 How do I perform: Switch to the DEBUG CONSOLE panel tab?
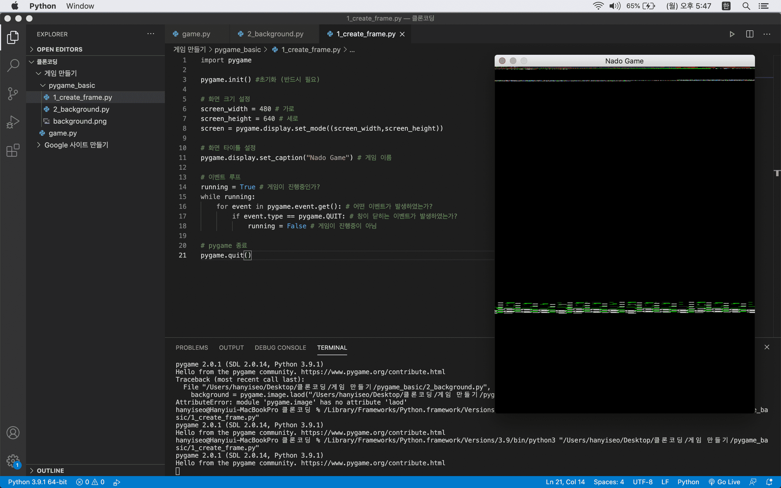[x=280, y=348]
